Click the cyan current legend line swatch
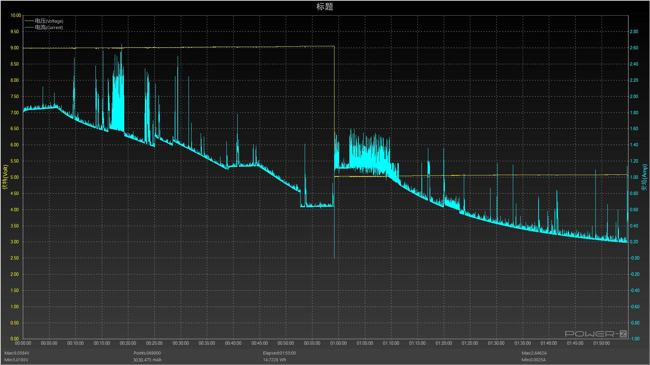 tap(29, 27)
